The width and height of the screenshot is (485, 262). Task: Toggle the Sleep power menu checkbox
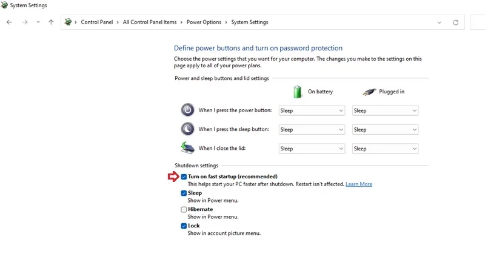(x=184, y=193)
